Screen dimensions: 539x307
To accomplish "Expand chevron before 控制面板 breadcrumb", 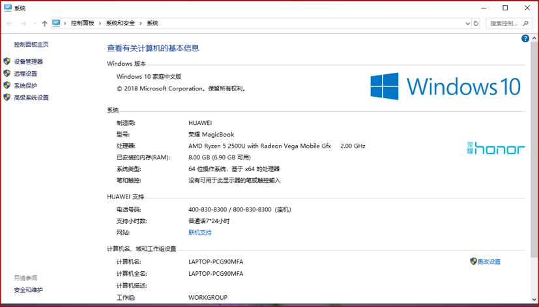I will 65,23.
